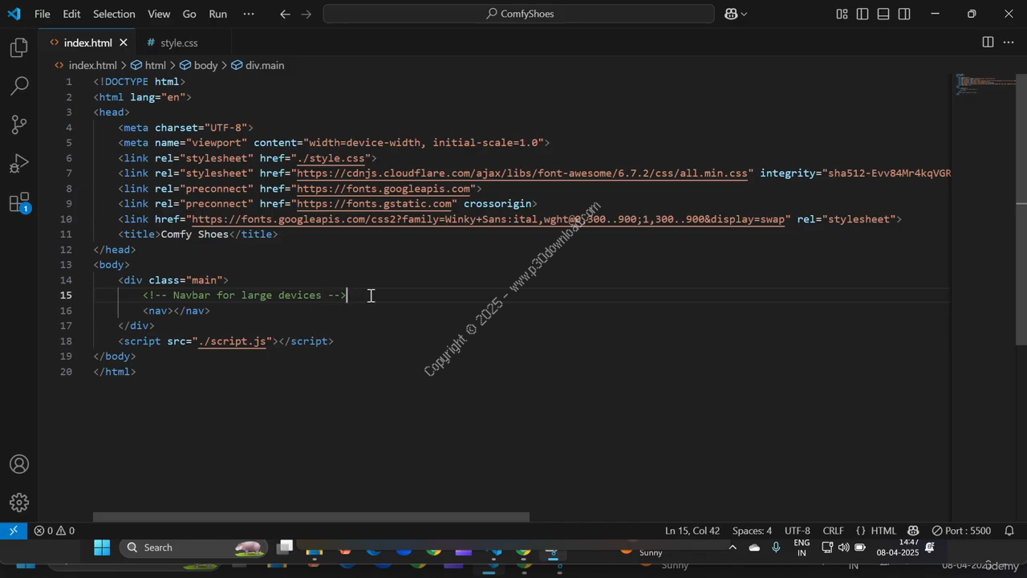Open the ./style.css link on line 6

[331, 158]
